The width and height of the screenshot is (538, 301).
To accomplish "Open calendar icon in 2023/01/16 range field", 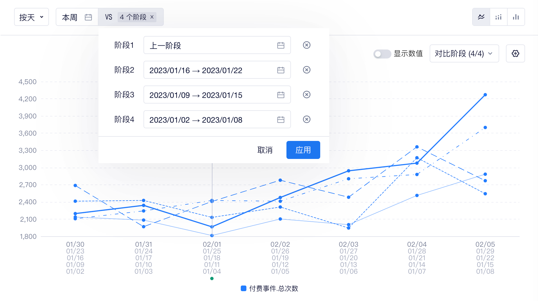I will point(281,70).
